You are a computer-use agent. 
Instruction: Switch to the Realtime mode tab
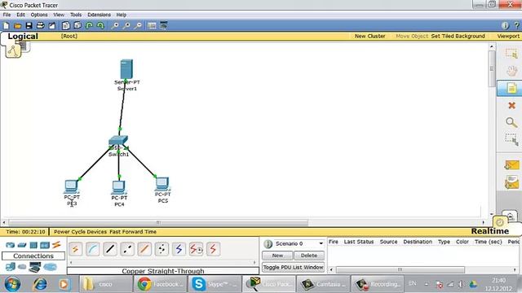(489, 231)
